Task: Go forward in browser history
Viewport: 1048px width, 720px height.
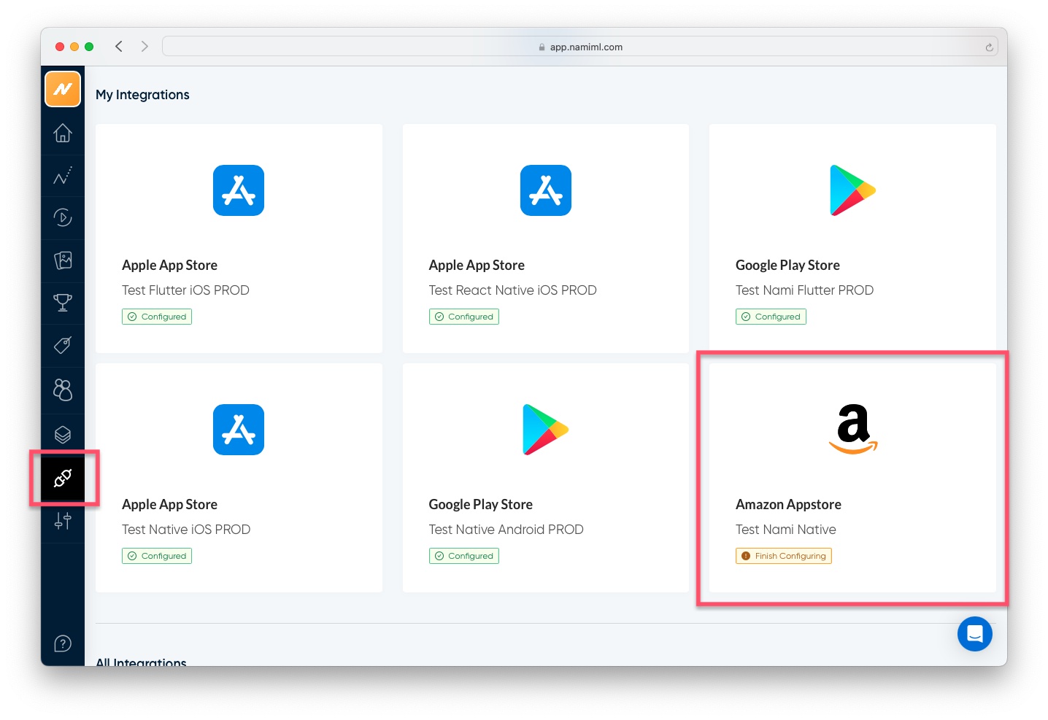Action: click(x=145, y=47)
